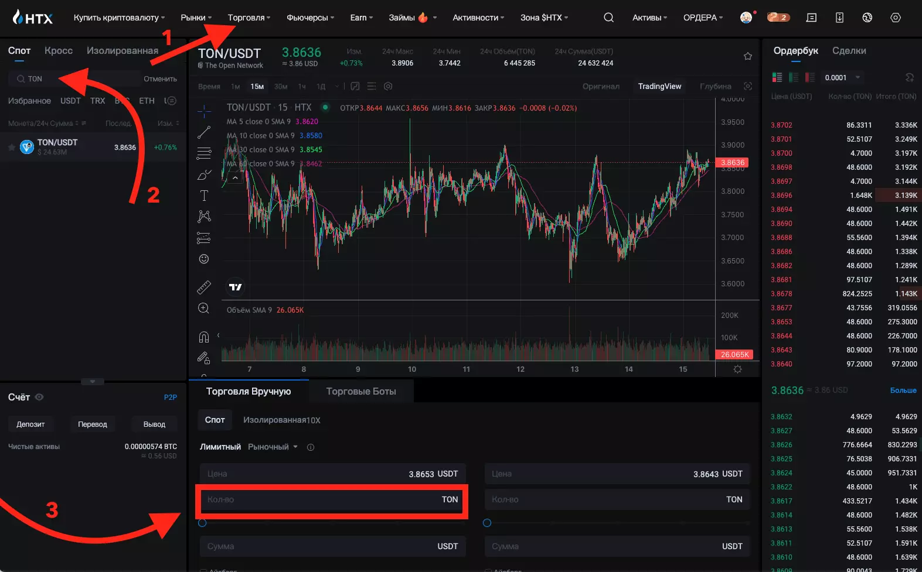
Task: Open the chart list layout icon
Action: tap(372, 86)
